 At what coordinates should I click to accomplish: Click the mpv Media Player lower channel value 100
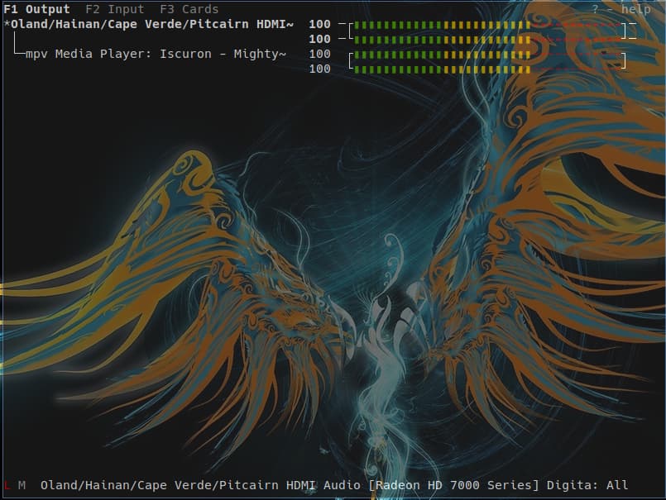click(320, 69)
